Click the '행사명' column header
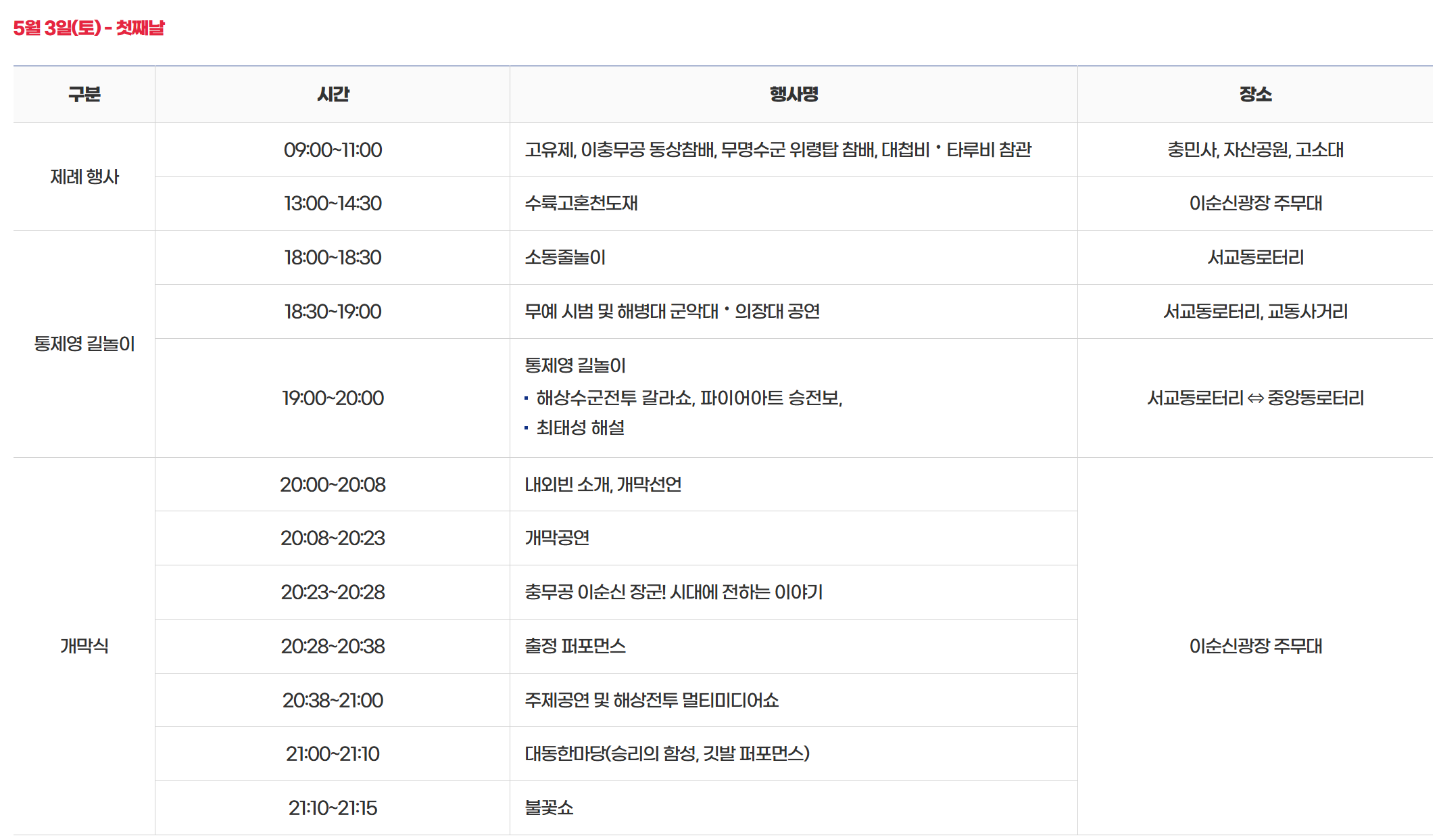The width and height of the screenshot is (1439, 840). [x=794, y=94]
